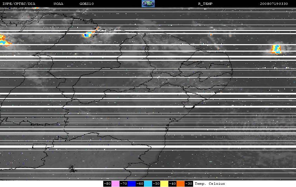
Task: Click the INPE/CPTEC/DSA header text
Action: [x=19, y=4]
